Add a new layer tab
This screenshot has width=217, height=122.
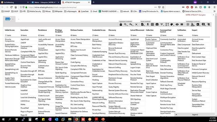coord(18,19)
